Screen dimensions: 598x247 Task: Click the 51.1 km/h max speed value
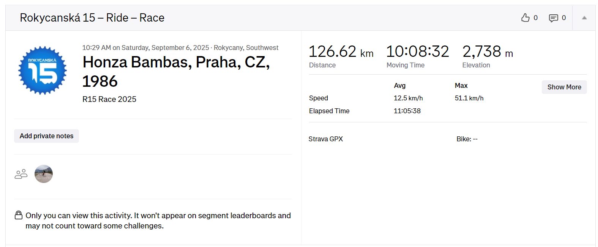click(x=469, y=98)
